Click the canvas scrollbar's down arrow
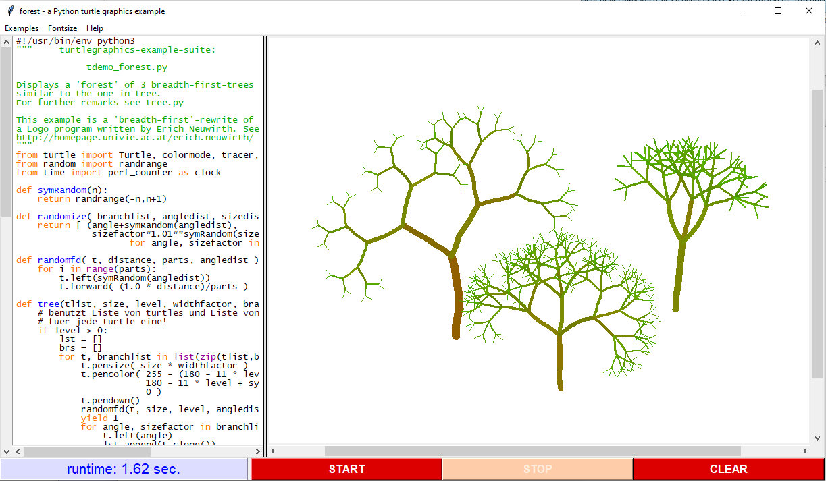The width and height of the screenshot is (826, 481). [817, 437]
